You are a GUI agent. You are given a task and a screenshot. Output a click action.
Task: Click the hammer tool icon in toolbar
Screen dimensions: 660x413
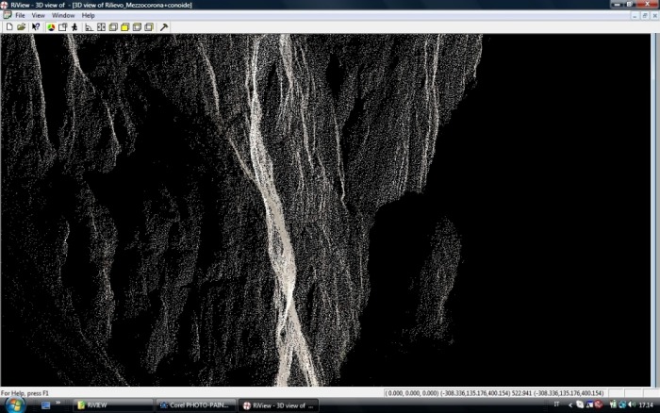(164, 27)
